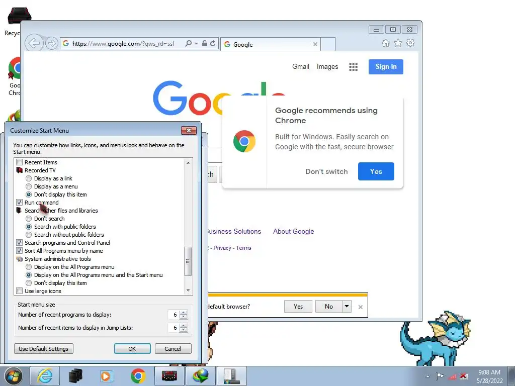Click the Gmail link
The height and width of the screenshot is (386, 515).
coord(301,67)
